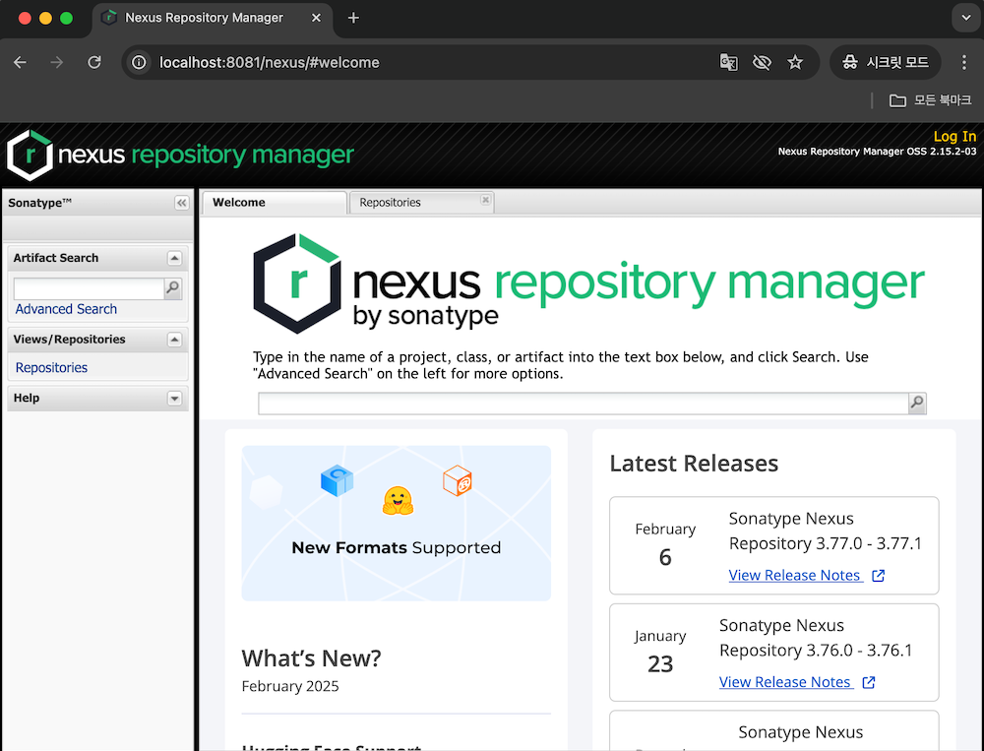Bookmark page with the star icon
This screenshot has width=984, height=751.
[x=795, y=62]
